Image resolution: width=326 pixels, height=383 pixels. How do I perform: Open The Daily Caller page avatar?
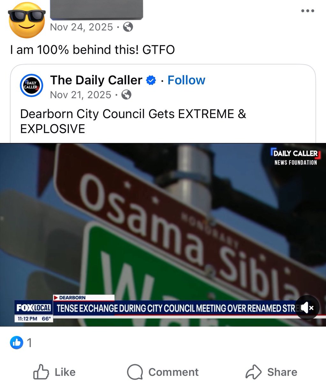pos(31,85)
